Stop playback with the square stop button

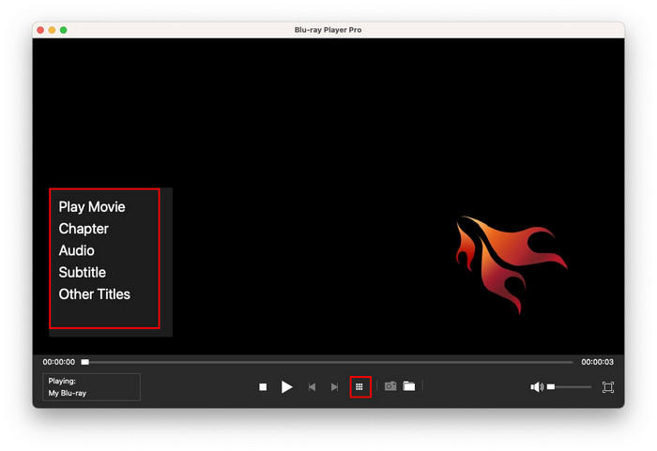click(263, 387)
